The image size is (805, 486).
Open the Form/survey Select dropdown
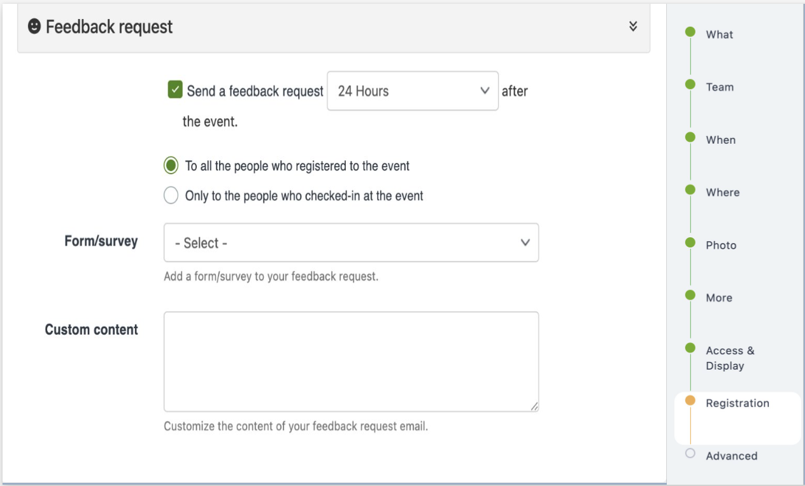pos(351,242)
